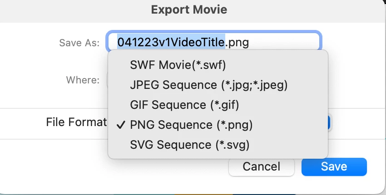The height and width of the screenshot is (195, 386).
Task: Click the Where location popup edge
Action: 108,80
